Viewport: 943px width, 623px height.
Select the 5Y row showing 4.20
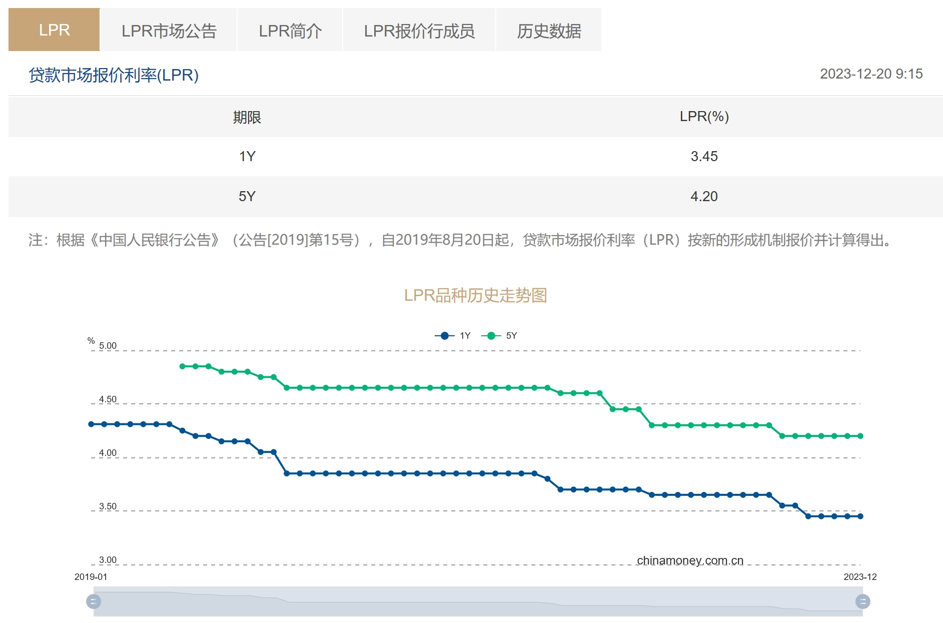pos(470,196)
